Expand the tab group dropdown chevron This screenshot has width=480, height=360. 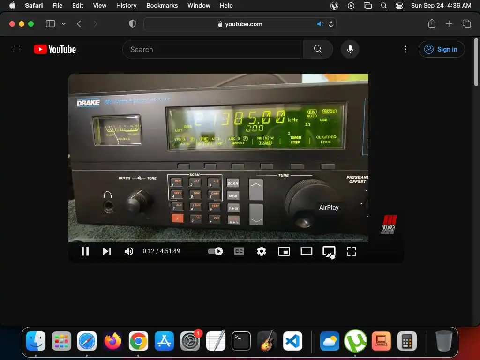click(63, 24)
